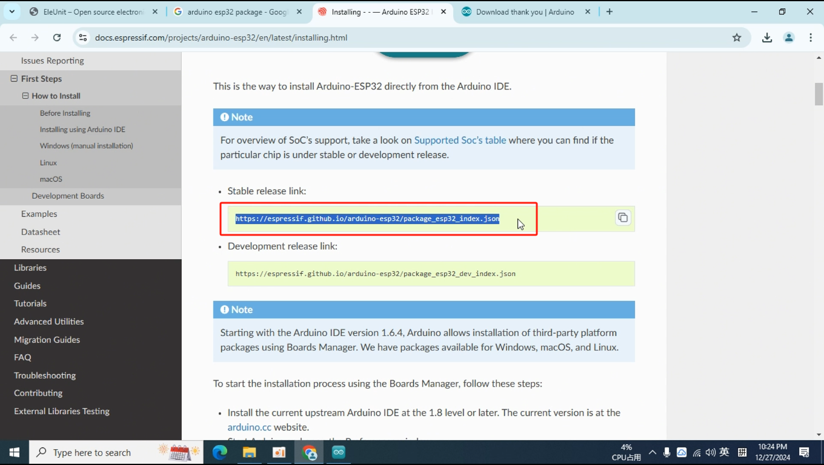Viewport: 824px width, 465px height.
Task: Open the volume speaker tray icon
Action: pyautogui.click(x=711, y=452)
